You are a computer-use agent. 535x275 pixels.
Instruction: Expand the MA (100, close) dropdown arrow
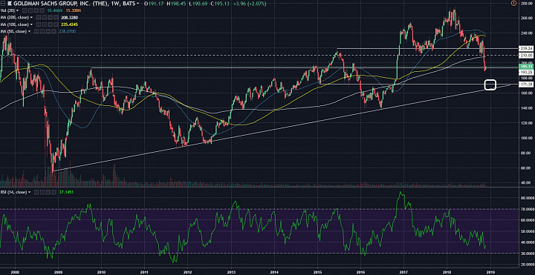31,24
